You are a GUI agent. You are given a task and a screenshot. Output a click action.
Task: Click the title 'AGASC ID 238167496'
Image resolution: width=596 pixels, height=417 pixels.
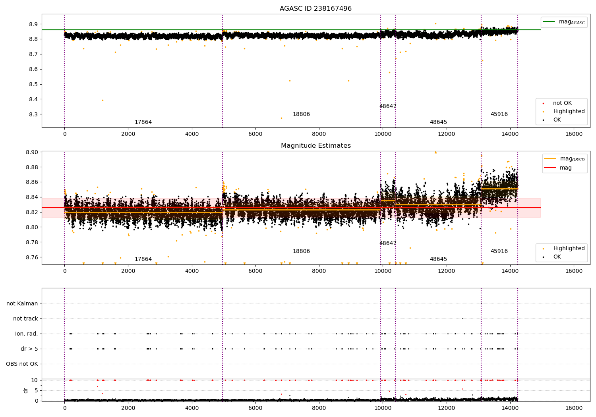pyautogui.click(x=315, y=9)
